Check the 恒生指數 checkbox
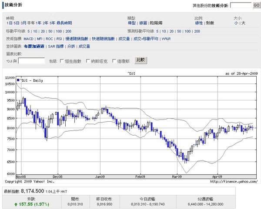This screenshot has height=213, width=261. coord(62,61)
